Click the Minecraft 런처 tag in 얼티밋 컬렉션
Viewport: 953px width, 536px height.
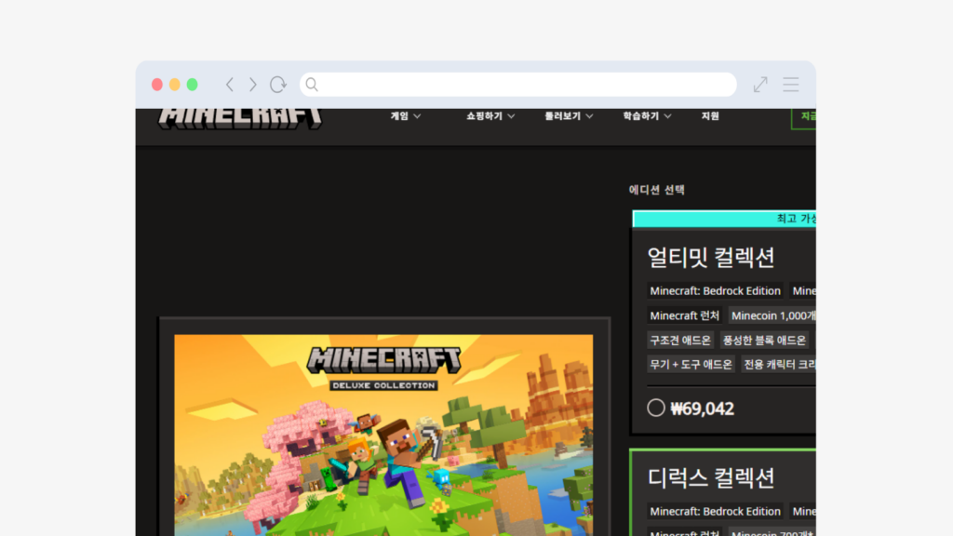pyautogui.click(x=684, y=316)
